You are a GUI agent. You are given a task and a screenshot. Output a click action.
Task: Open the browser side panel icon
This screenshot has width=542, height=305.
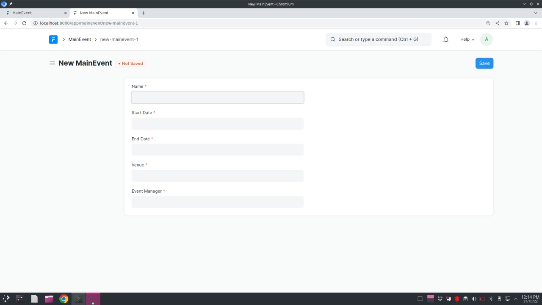click(x=517, y=23)
